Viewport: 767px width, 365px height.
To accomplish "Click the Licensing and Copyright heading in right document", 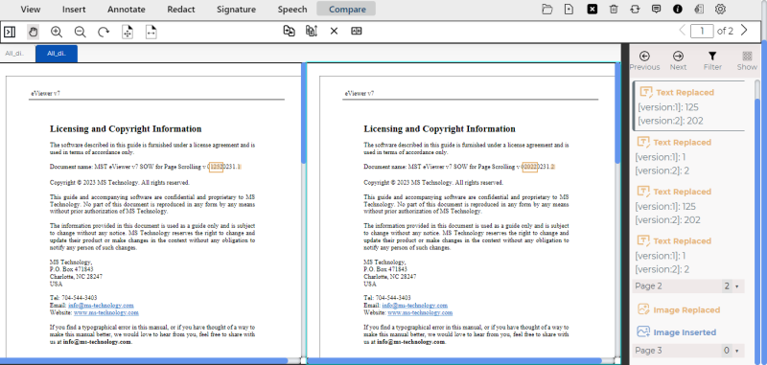I will (x=439, y=129).
